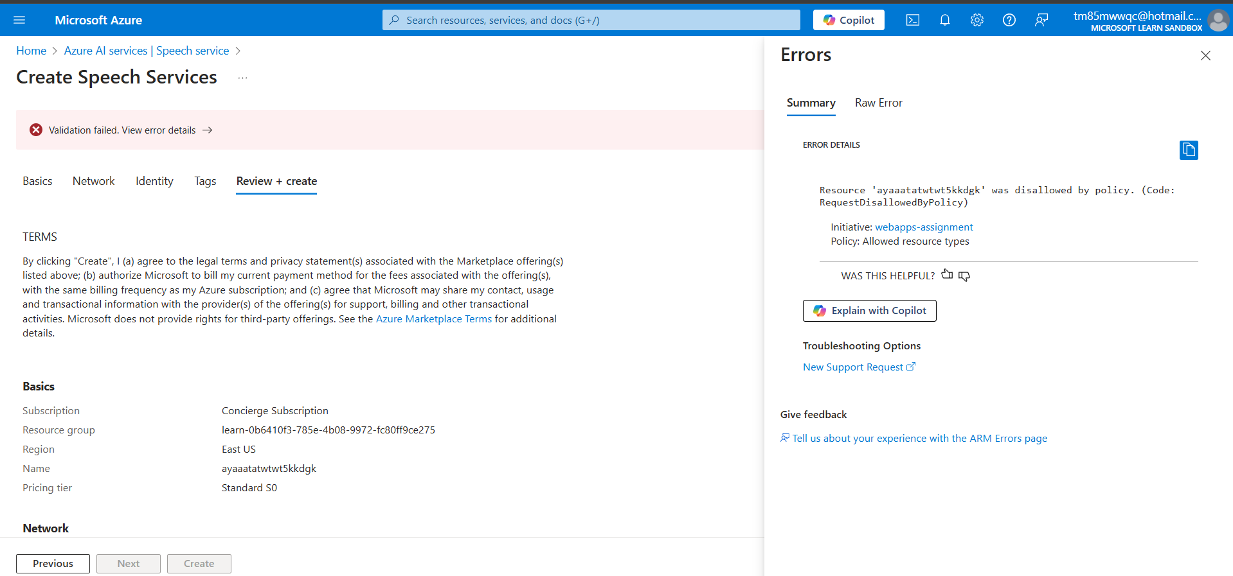Open Azure AI services | Speech service breadcrumb
1233x576 pixels.
click(x=147, y=51)
